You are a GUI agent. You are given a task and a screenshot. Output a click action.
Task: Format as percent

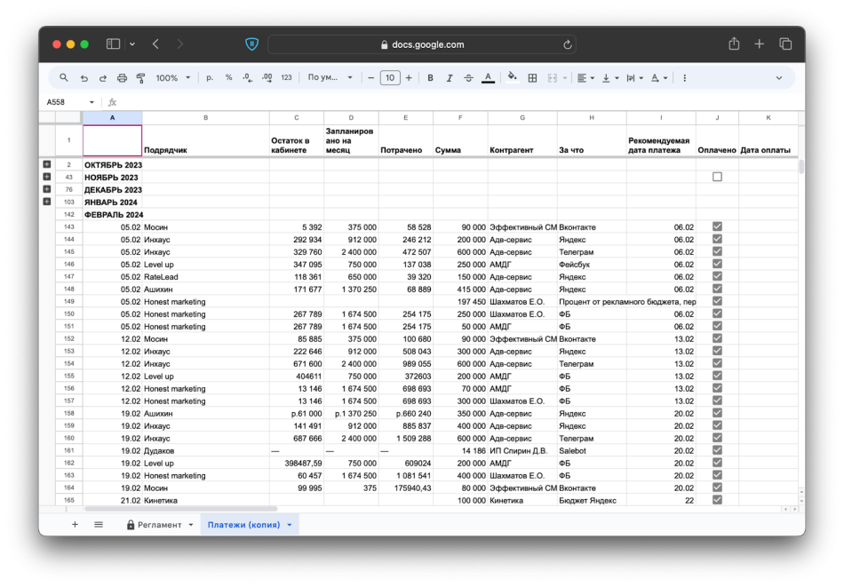pyautogui.click(x=228, y=78)
